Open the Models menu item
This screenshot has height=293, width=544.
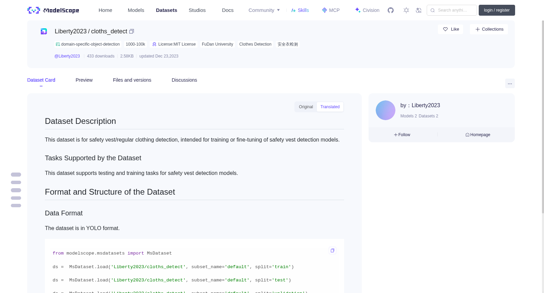[x=136, y=10]
